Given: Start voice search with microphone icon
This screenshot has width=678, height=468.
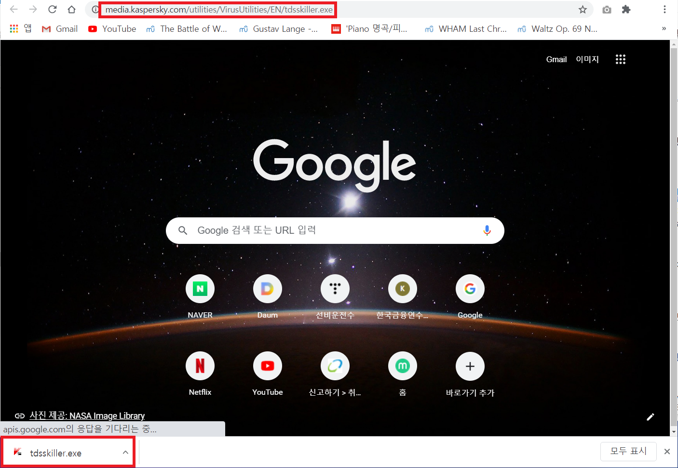Looking at the screenshot, I should [x=487, y=230].
